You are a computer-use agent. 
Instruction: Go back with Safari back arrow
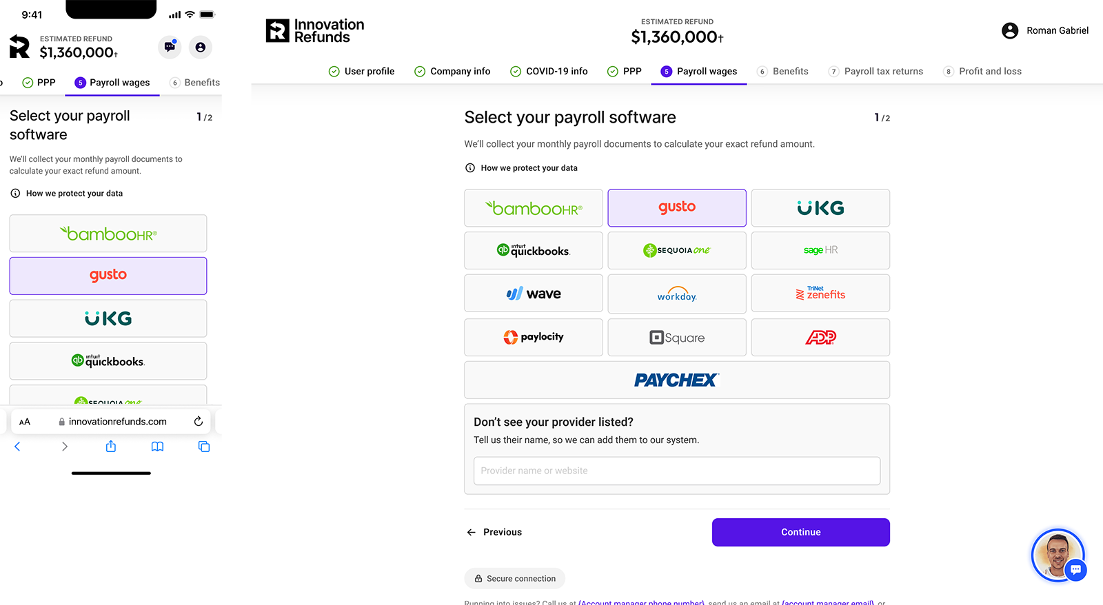17,447
